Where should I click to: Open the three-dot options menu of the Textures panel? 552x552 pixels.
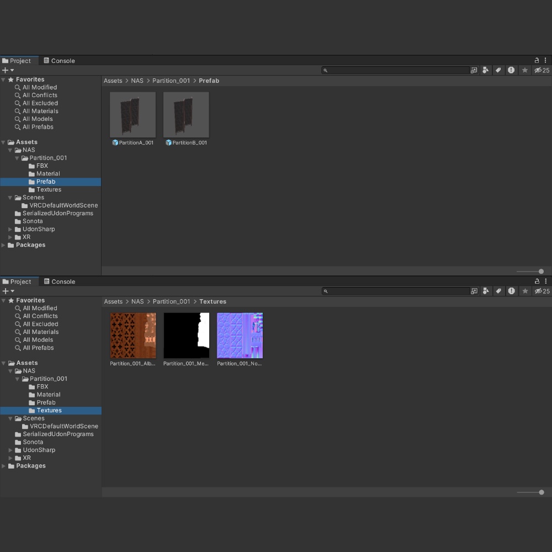(x=546, y=282)
